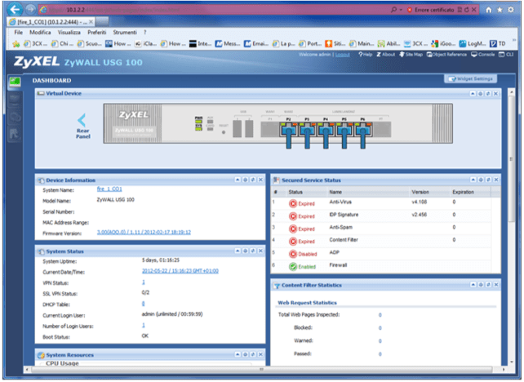Open the LogM... favorites bar bookmark
Viewport: 524px width, 382px height.
473,44
